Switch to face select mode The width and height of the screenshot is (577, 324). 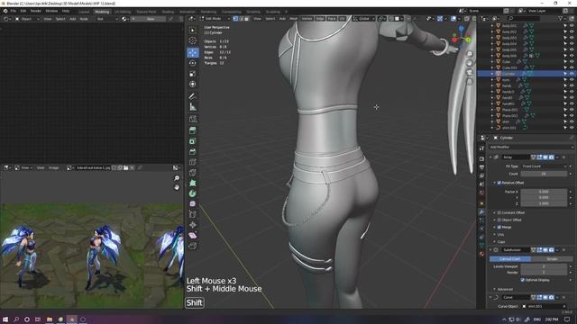click(x=247, y=18)
